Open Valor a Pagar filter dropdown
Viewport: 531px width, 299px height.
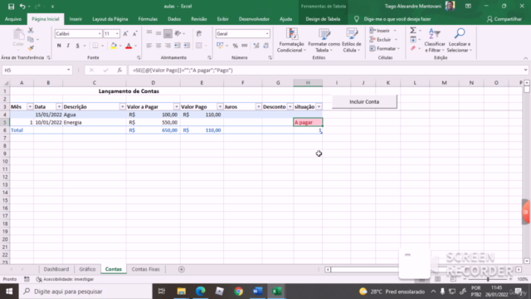(177, 107)
